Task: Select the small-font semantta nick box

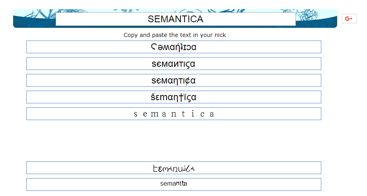Action: [x=173, y=184]
